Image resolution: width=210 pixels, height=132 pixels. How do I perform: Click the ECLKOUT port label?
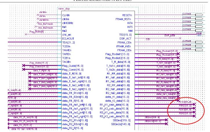[x=68, y=39]
